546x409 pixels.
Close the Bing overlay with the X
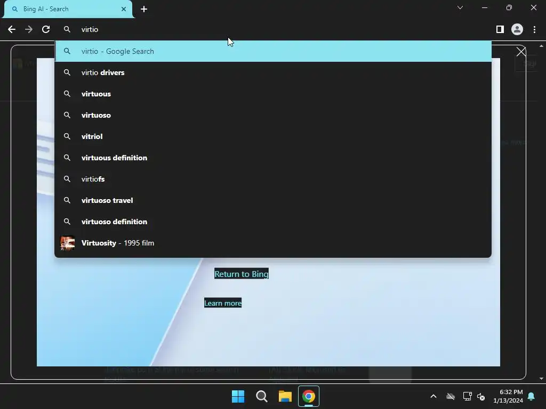(521, 52)
